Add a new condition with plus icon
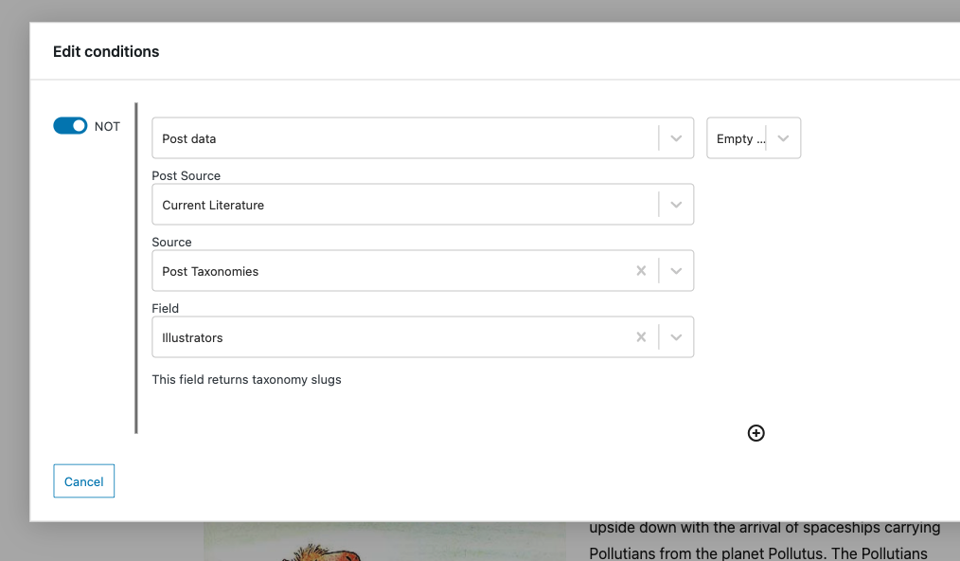 click(x=756, y=433)
